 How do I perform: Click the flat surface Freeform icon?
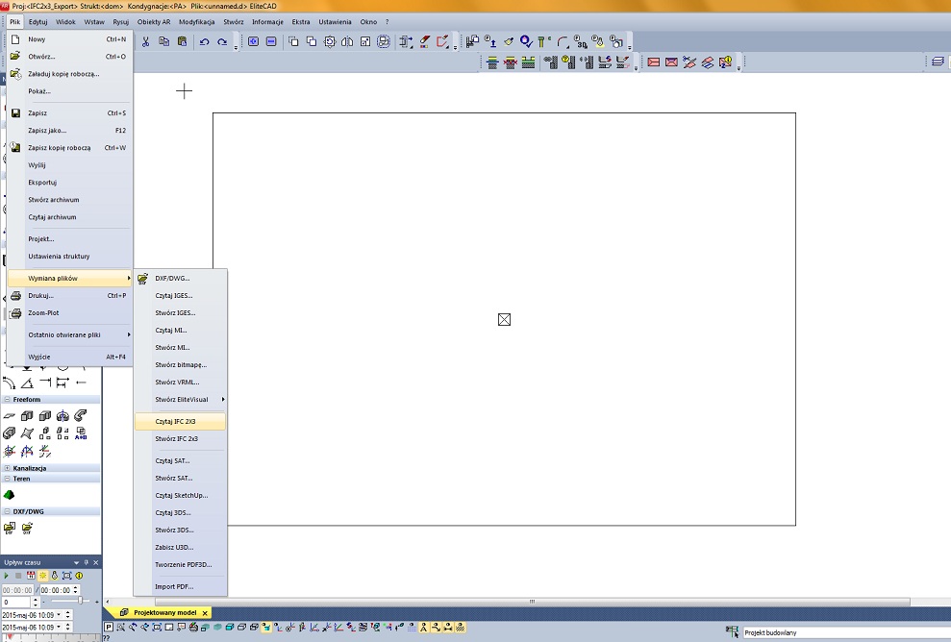pos(9,416)
